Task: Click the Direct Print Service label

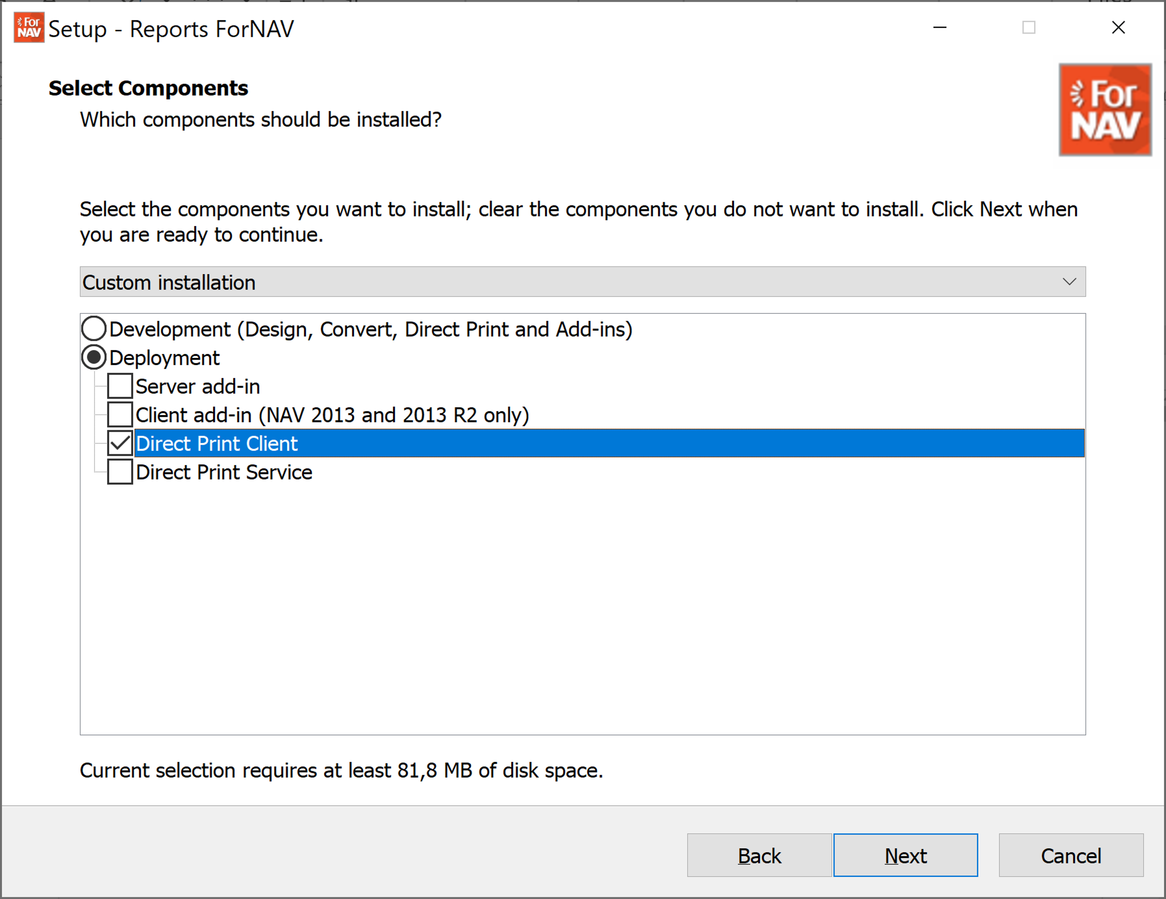Action: 224,473
